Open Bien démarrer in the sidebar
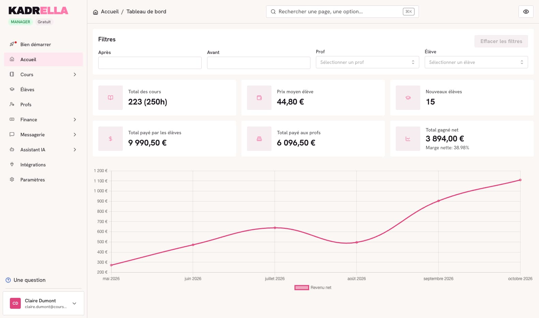539x318 pixels. coord(43,44)
